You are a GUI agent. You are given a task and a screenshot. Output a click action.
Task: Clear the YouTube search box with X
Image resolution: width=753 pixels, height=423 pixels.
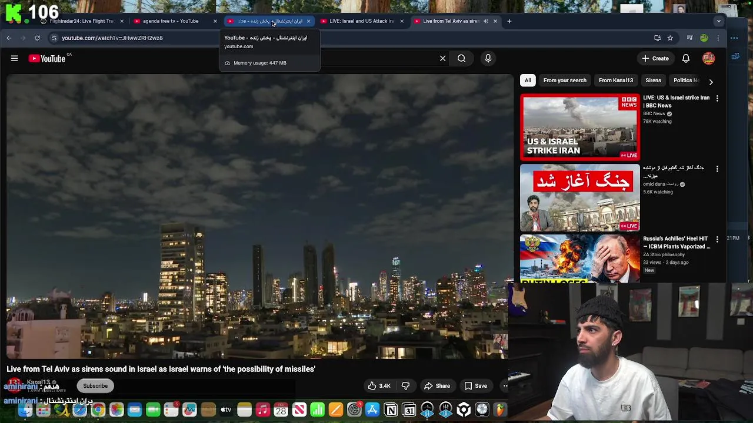click(x=443, y=58)
